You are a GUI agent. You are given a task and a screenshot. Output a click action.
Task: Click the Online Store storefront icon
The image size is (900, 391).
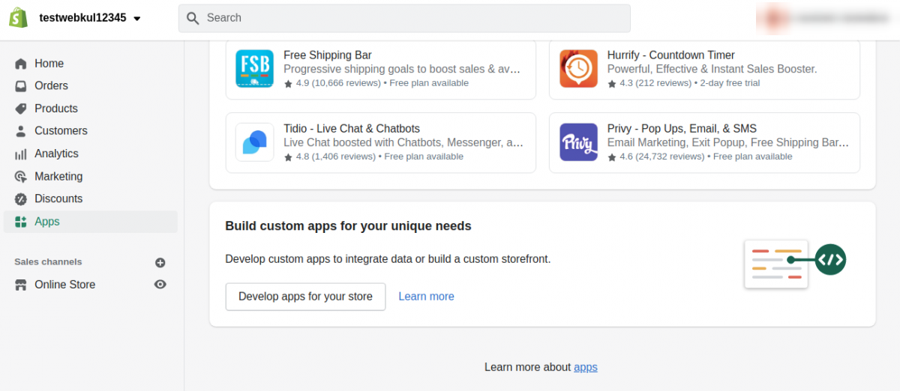point(21,285)
